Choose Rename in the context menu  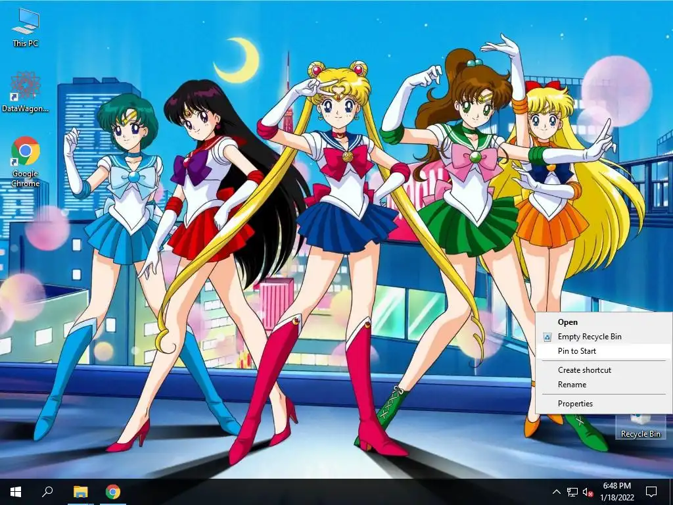point(604,385)
